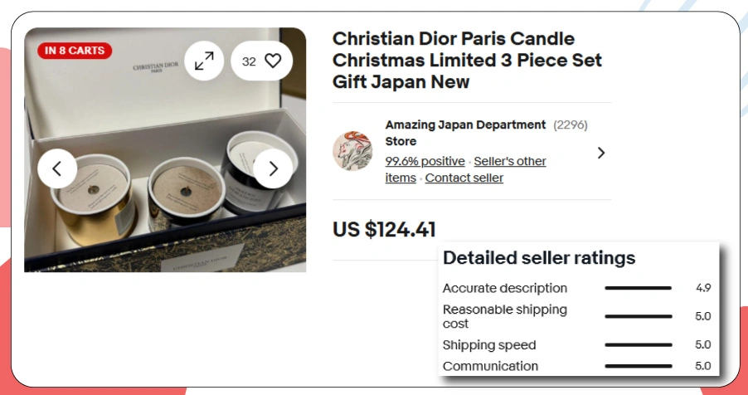Click the US $124.41 price
Viewport: 748px width, 395px height.
(x=384, y=230)
